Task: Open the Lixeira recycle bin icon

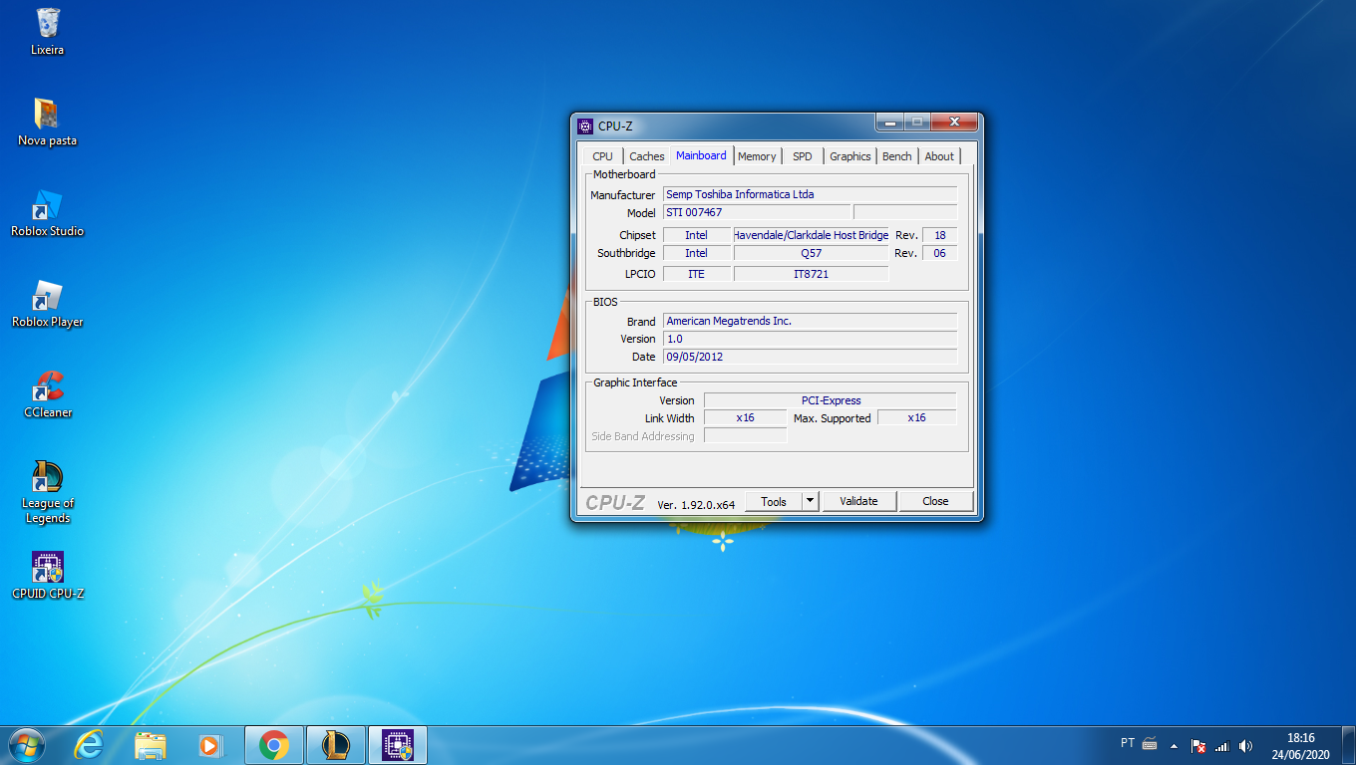Action: [x=47, y=31]
